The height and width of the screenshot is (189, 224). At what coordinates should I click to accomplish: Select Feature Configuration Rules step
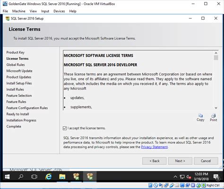pos(27,108)
